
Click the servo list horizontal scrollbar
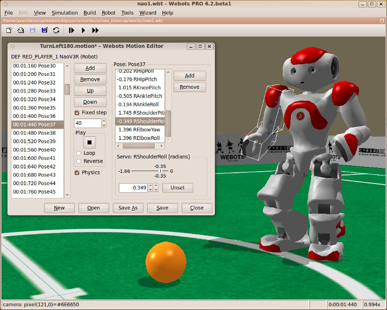click(139, 146)
